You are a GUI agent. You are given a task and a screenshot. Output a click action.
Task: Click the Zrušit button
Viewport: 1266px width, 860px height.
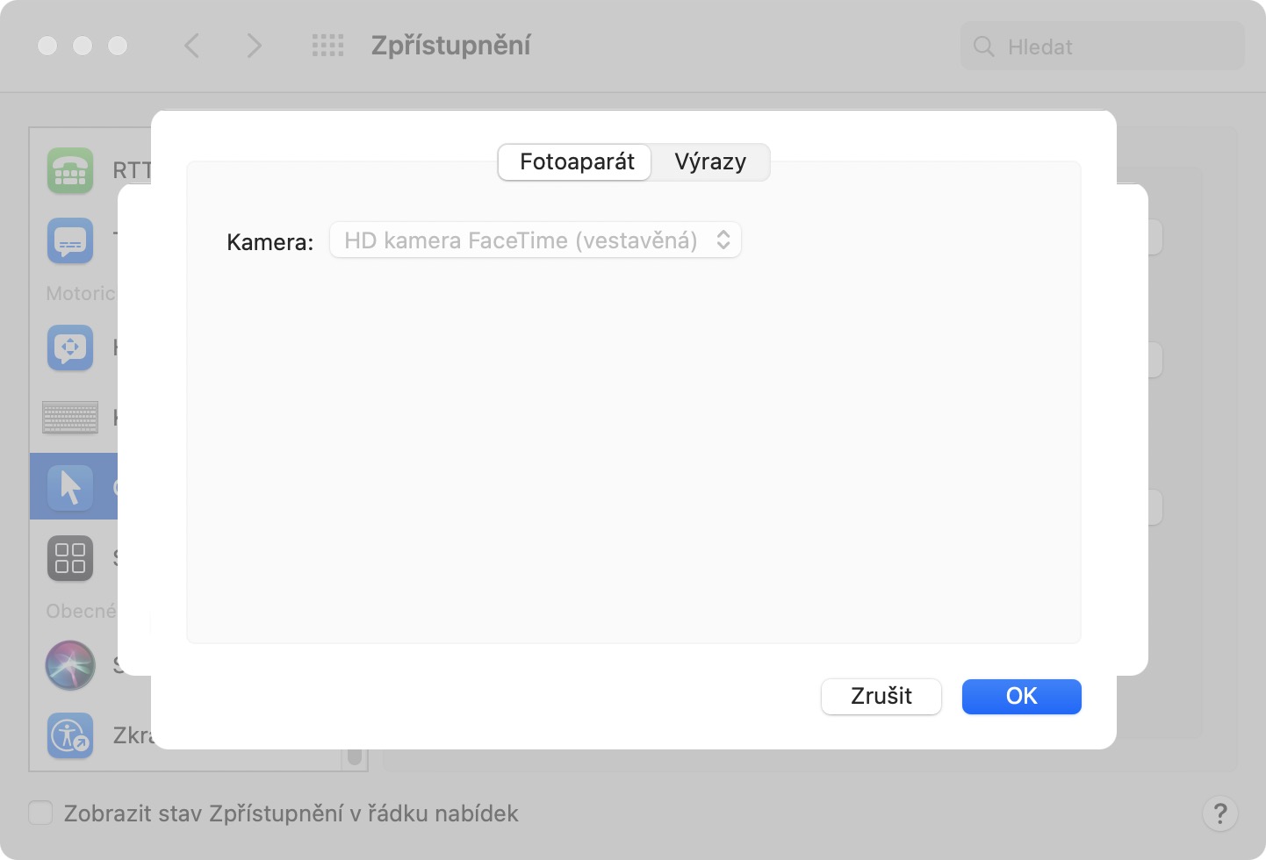coord(881,697)
